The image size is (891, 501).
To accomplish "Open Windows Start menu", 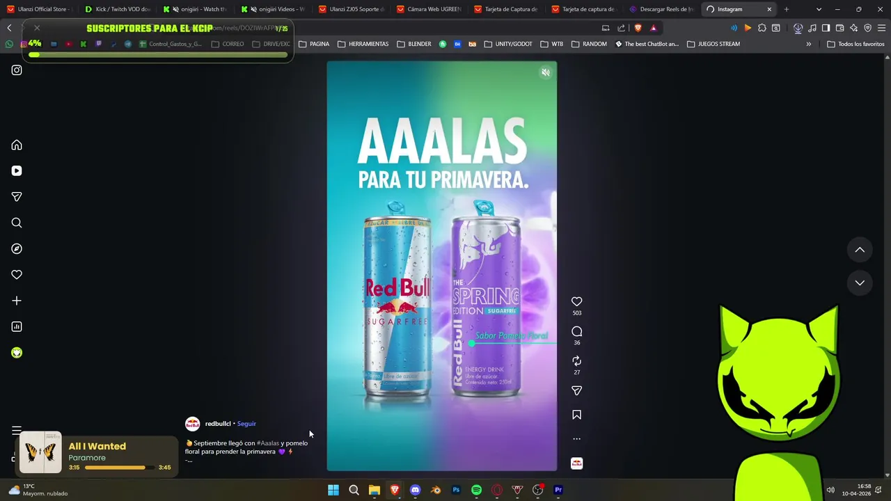I will click(333, 490).
